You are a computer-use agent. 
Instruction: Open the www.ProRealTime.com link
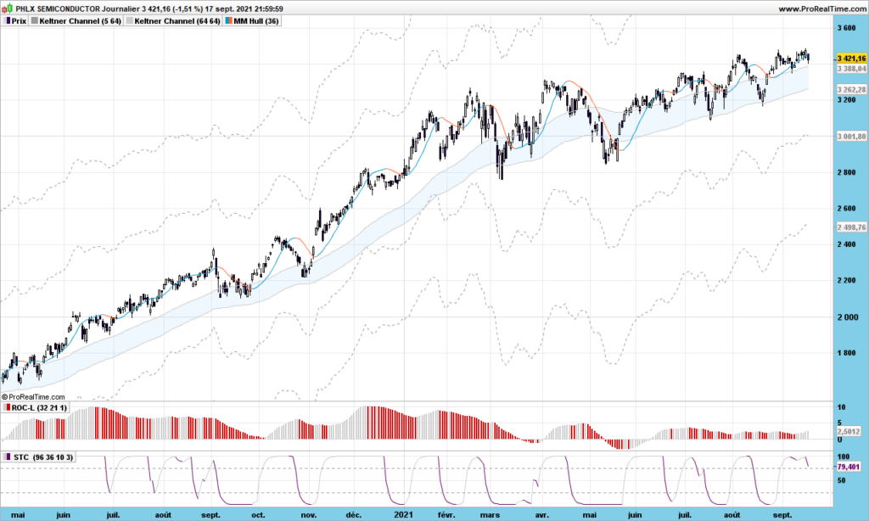(821, 8)
